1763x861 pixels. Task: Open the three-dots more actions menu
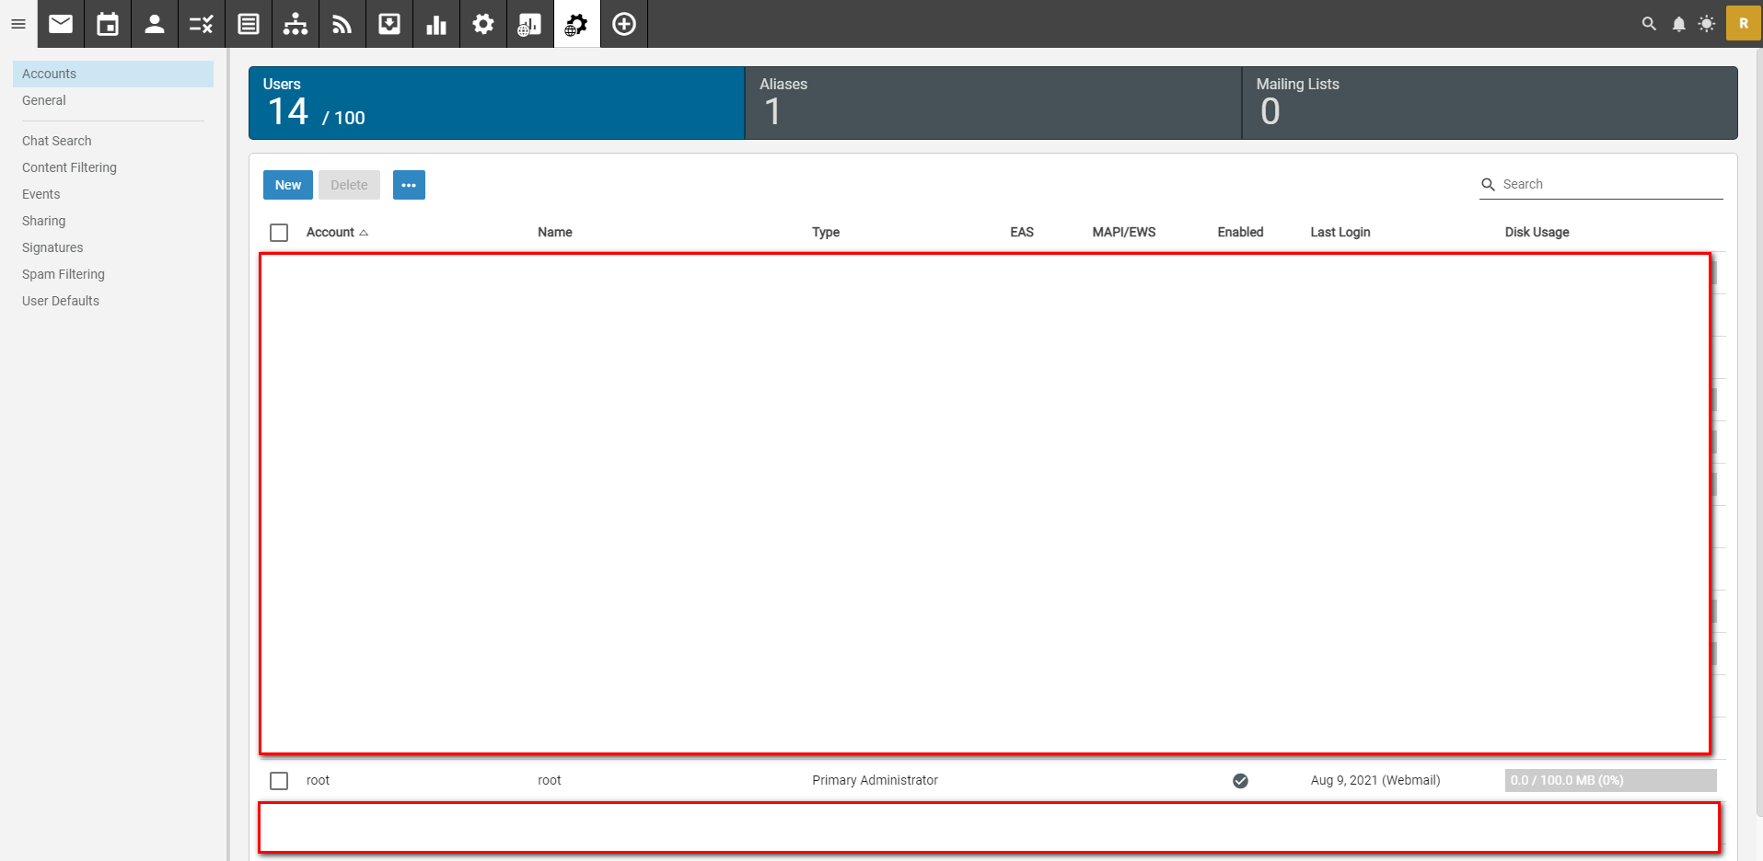409,185
